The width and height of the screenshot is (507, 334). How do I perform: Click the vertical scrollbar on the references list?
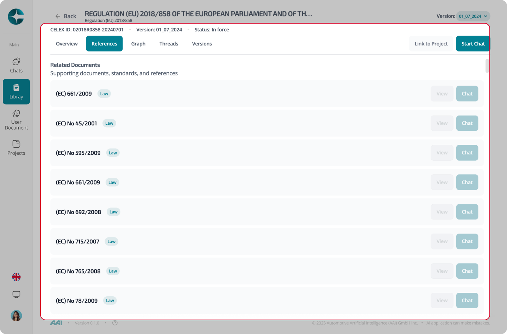[487, 66]
